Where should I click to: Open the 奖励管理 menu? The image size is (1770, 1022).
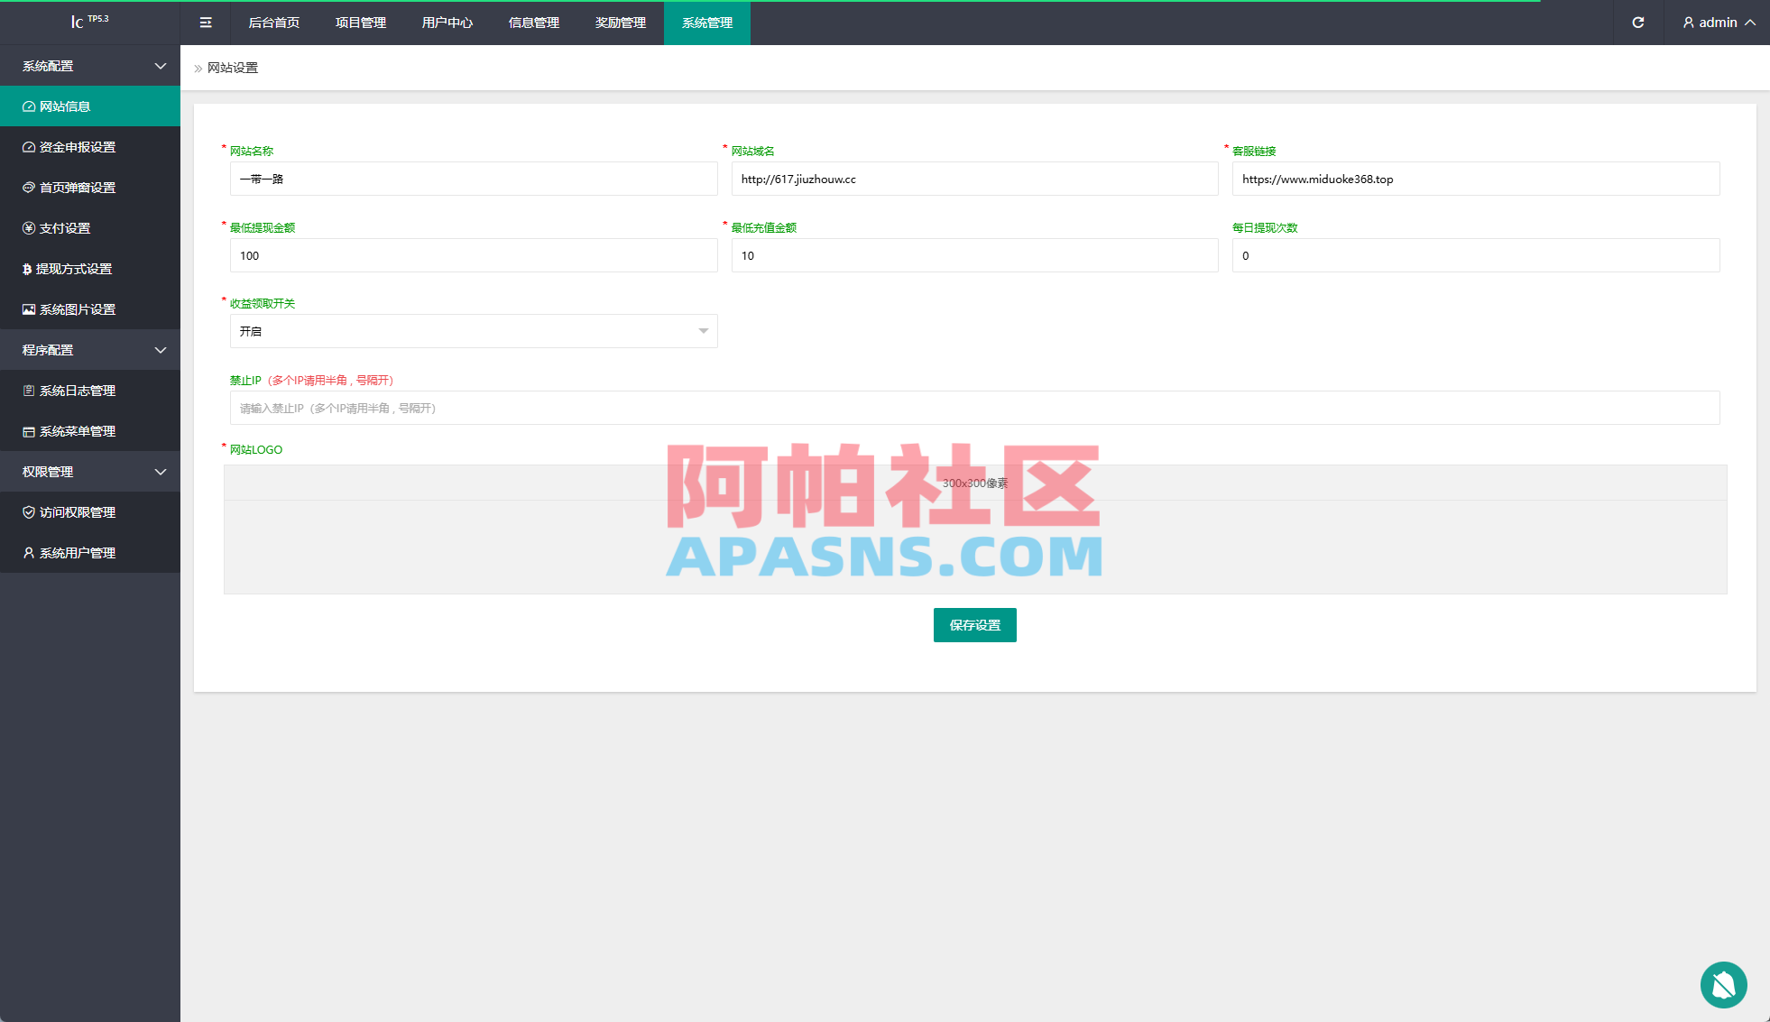coord(620,23)
